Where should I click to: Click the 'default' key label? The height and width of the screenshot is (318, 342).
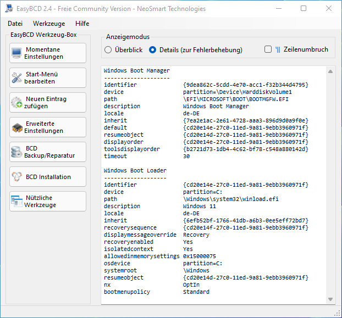click(x=115, y=127)
